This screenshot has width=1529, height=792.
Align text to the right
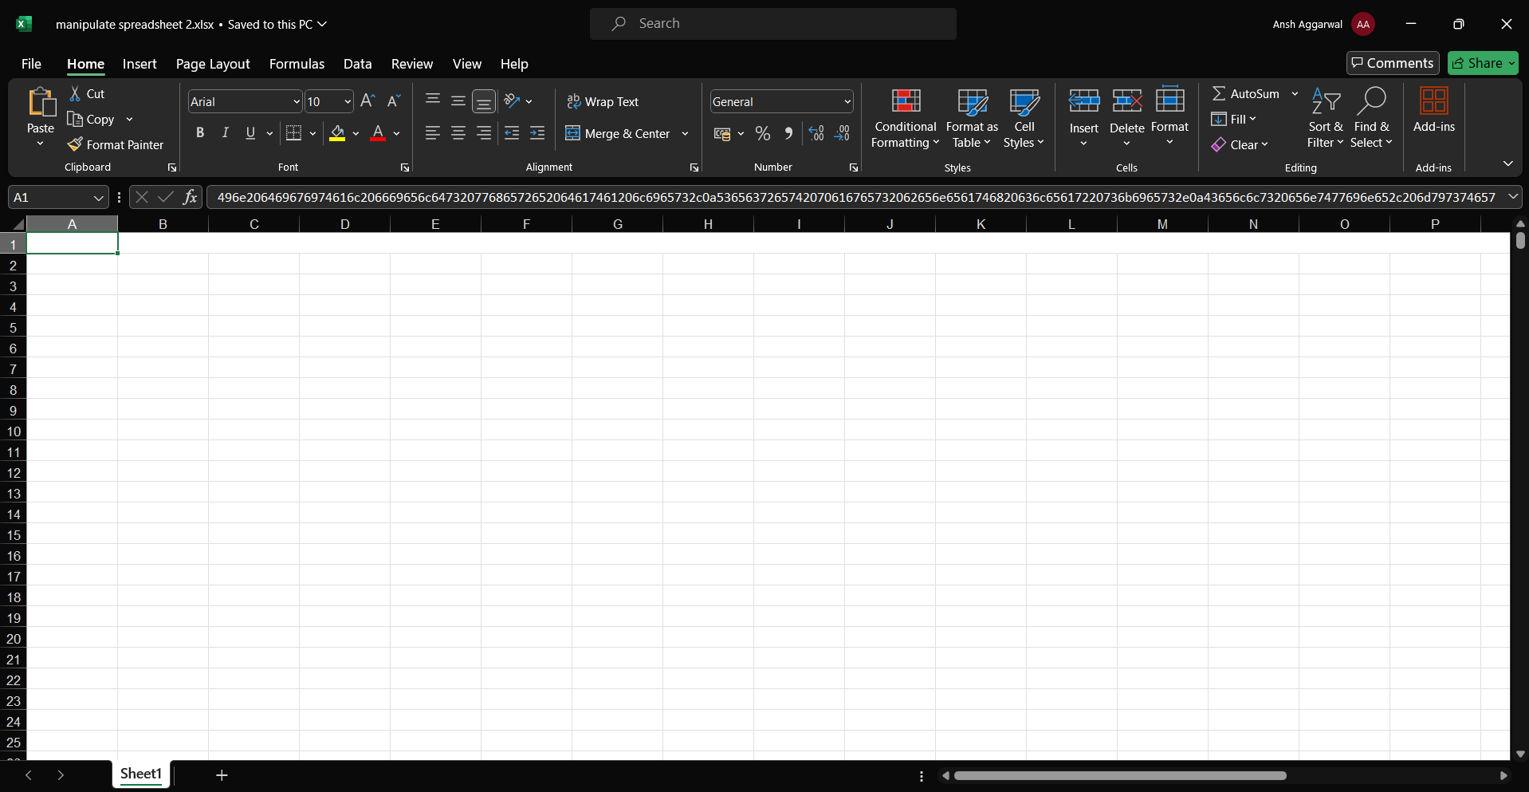coord(484,133)
